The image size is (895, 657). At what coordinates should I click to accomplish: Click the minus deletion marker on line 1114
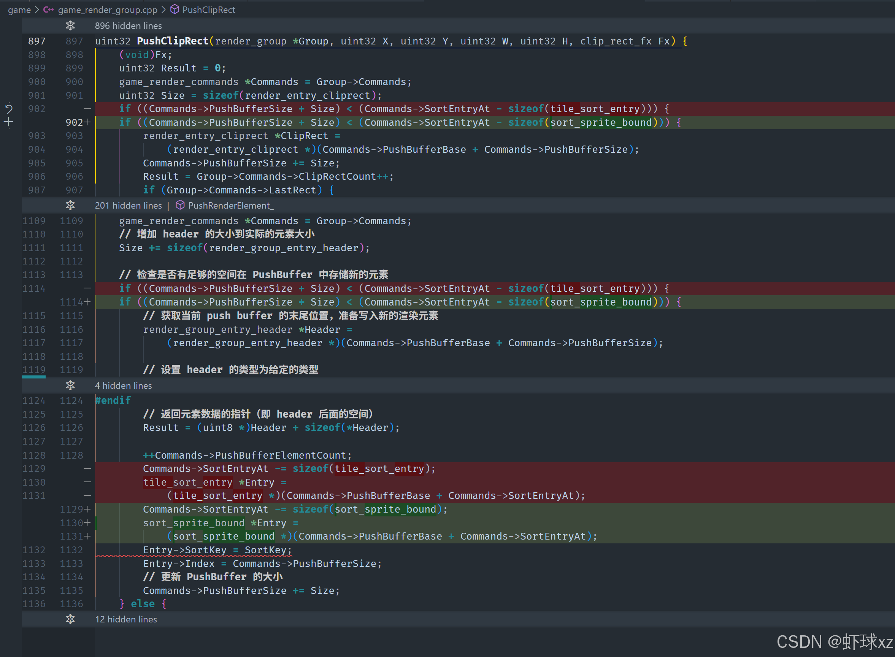(x=87, y=288)
